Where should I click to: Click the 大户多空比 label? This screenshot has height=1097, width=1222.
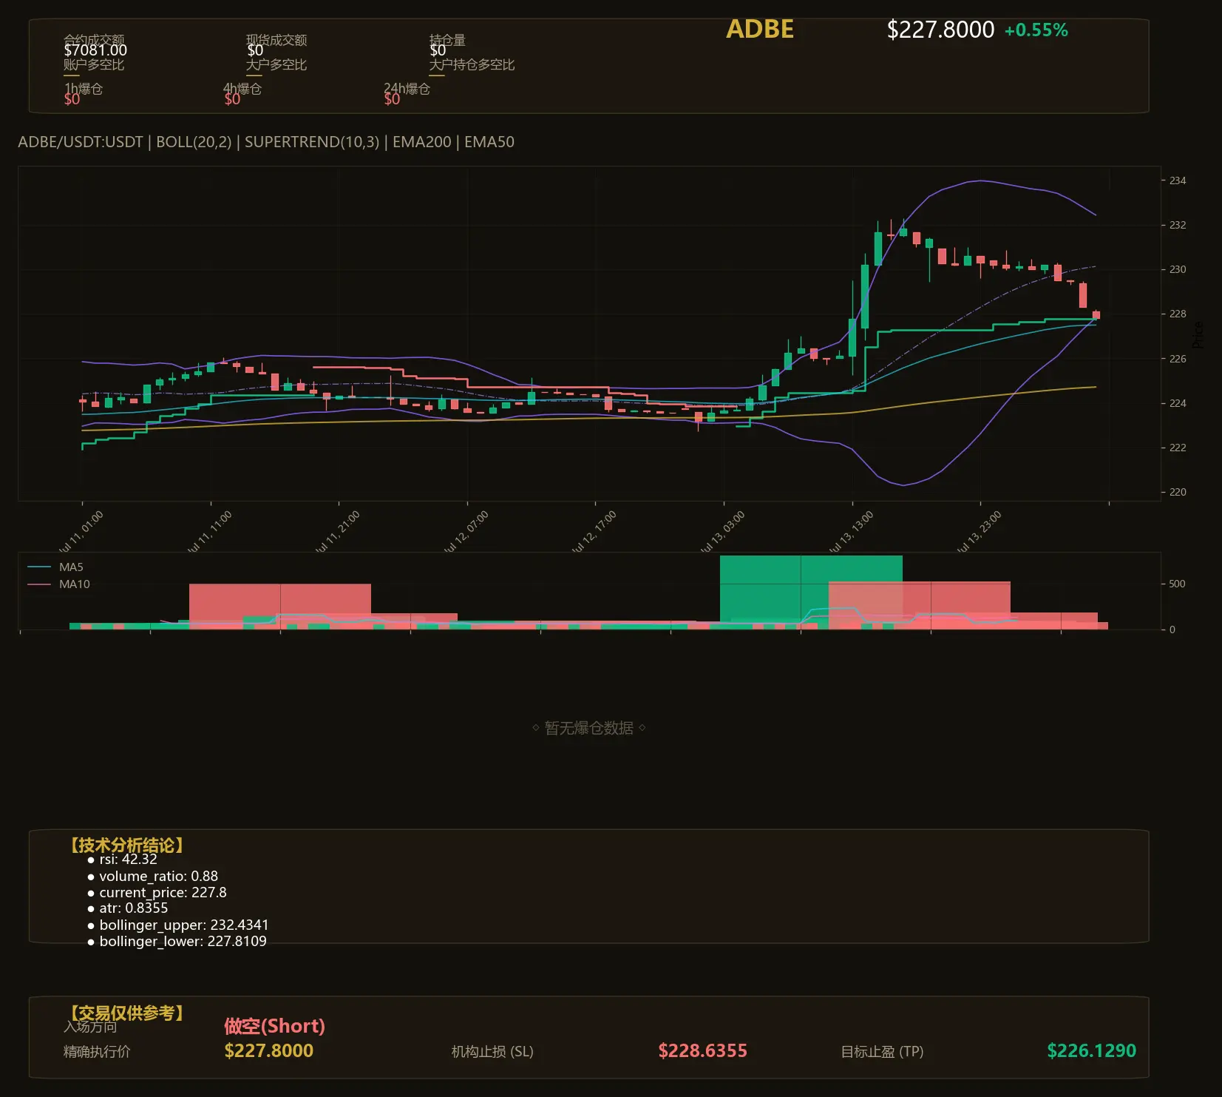pyautogui.click(x=276, y=64)
